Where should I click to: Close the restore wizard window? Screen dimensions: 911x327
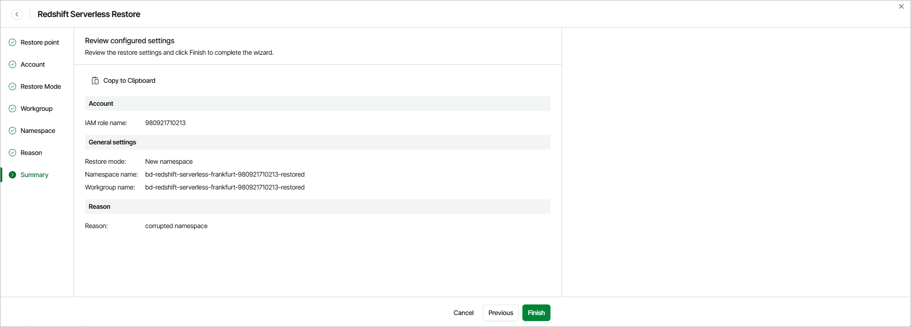901,6
